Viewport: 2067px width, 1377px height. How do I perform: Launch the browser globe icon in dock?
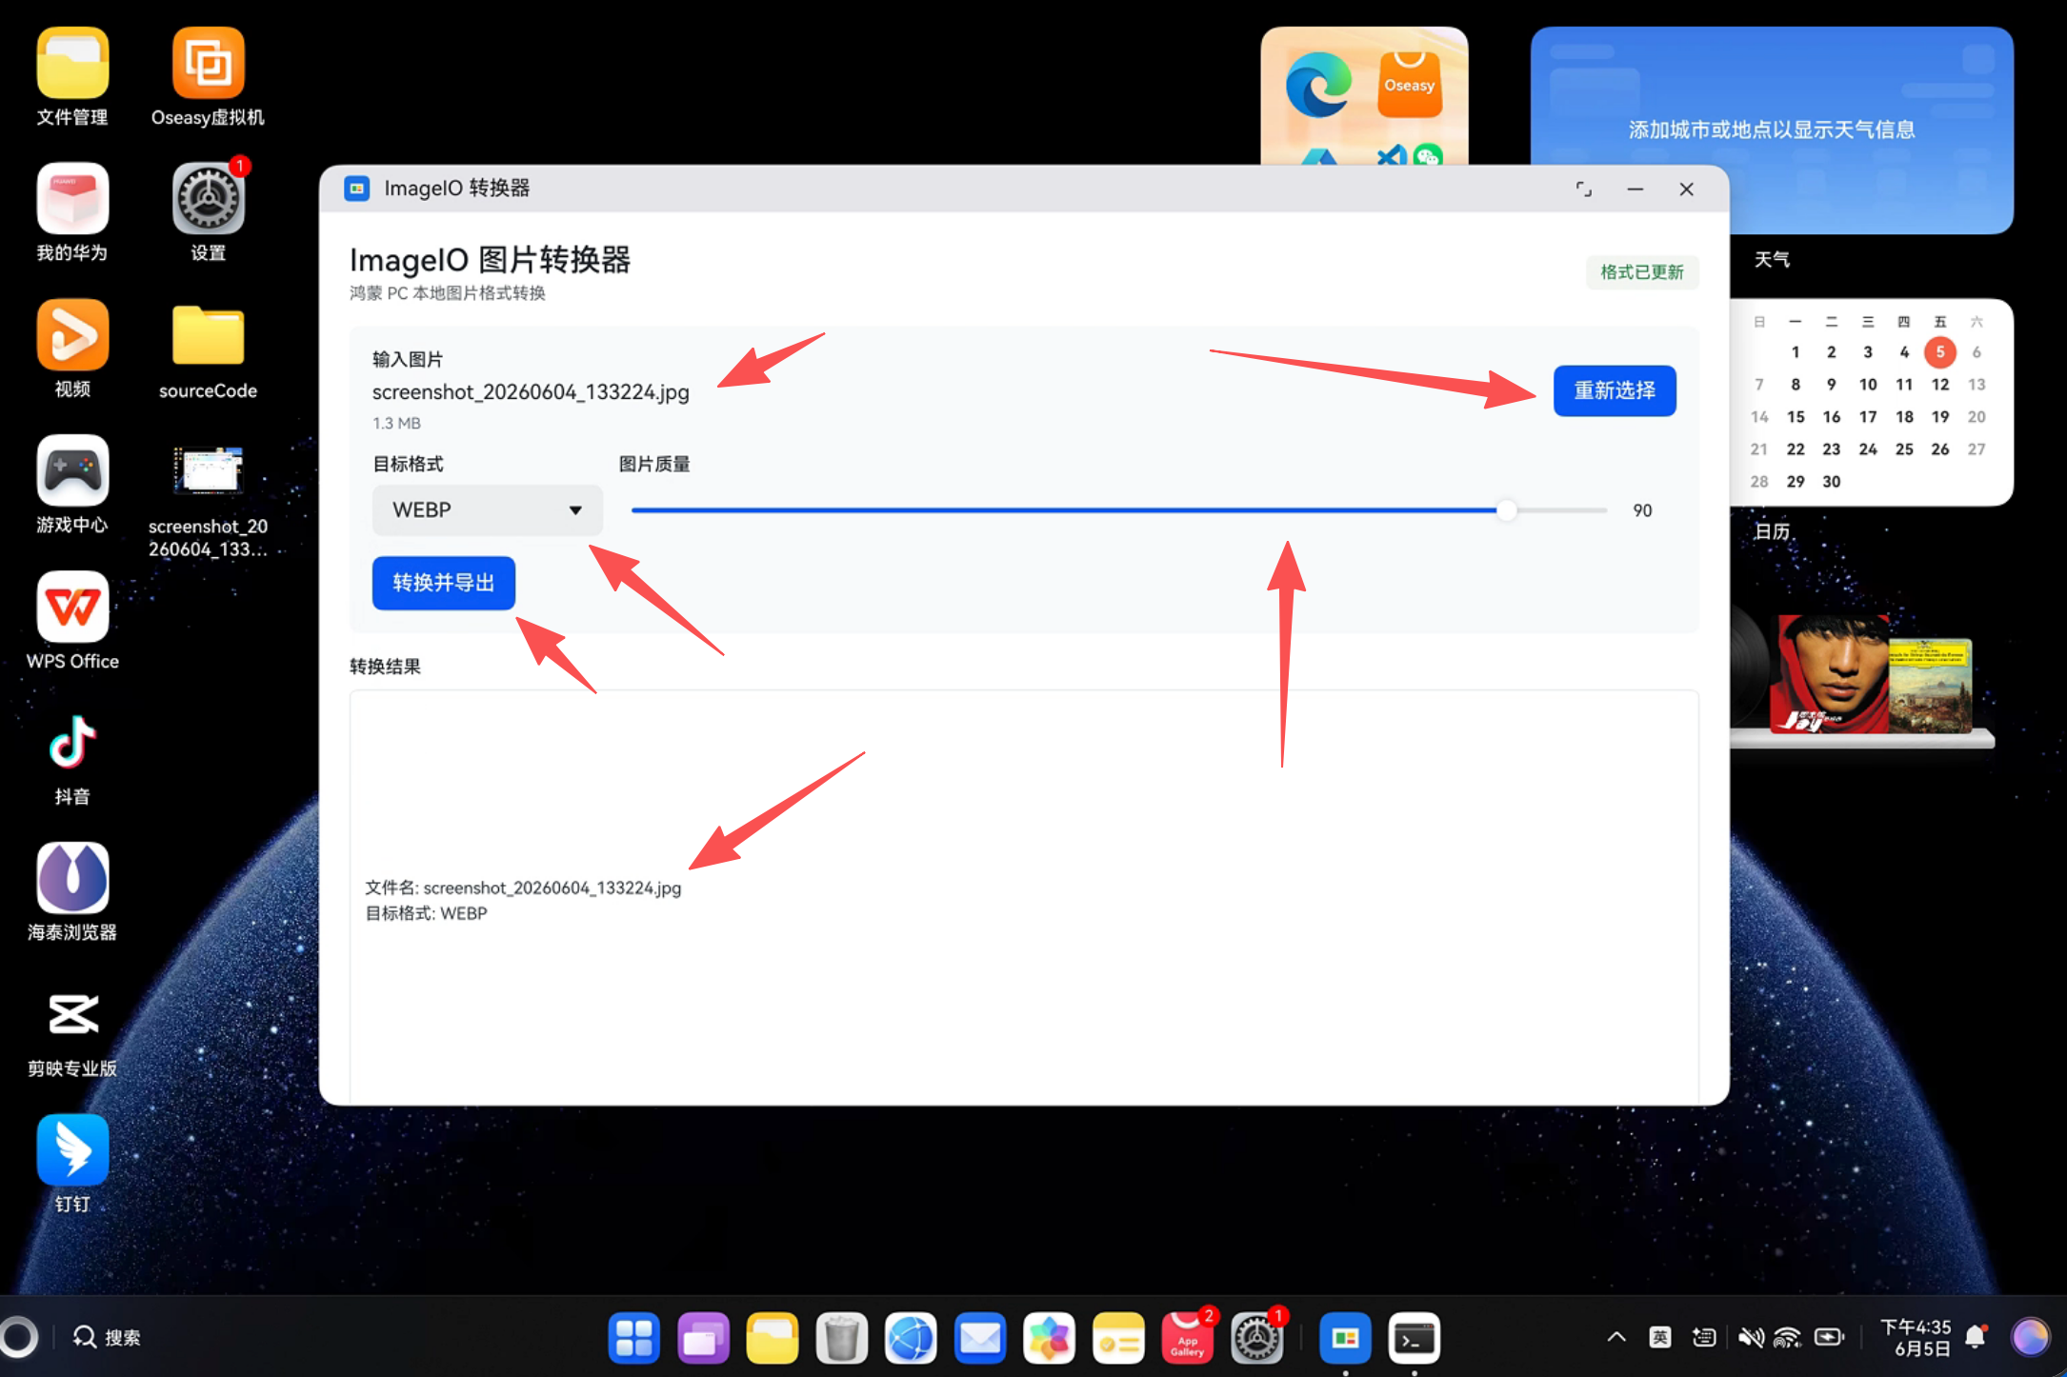click(911, 1338)
